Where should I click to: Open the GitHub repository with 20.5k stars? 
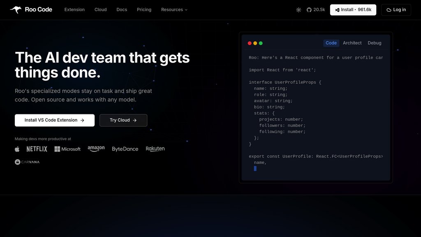point(316,10)
